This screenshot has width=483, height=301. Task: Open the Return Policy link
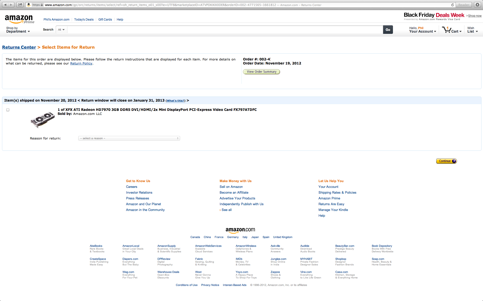(81, 63)
